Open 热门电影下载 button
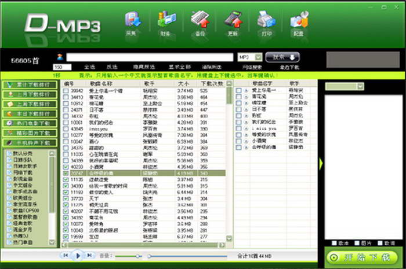Viewport: 406px width, 269px height. point(30,123)
